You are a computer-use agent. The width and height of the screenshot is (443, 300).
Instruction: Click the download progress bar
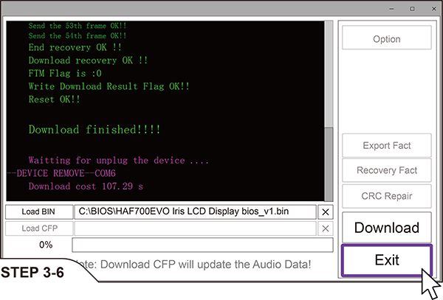click(x=202, y=245)
